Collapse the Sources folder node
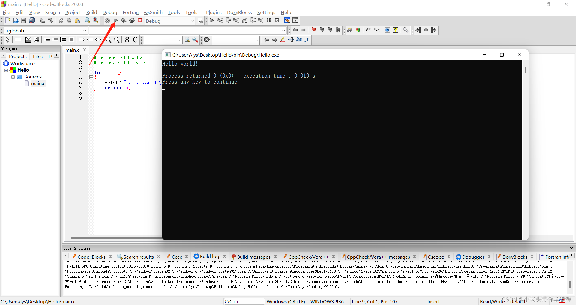The width and height of the screenshot is (576, 305). [13, 77]
